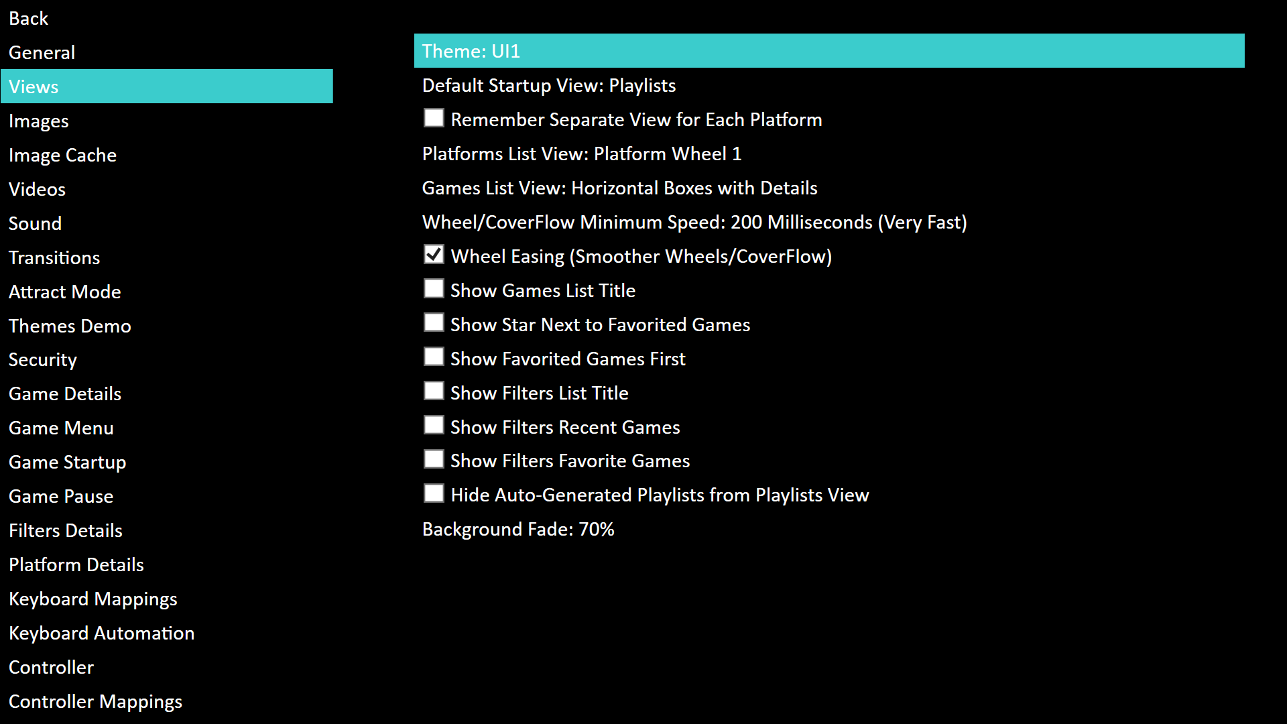The image size is (1287, 724).
Task: Open the Theme: UI1 option
Action: (829, 51)
